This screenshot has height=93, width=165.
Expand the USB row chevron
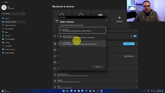pyautogui.click(x=136, y=87)
